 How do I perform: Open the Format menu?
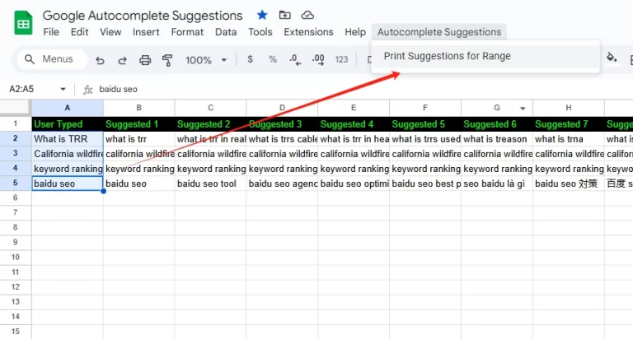coord(187,32)
